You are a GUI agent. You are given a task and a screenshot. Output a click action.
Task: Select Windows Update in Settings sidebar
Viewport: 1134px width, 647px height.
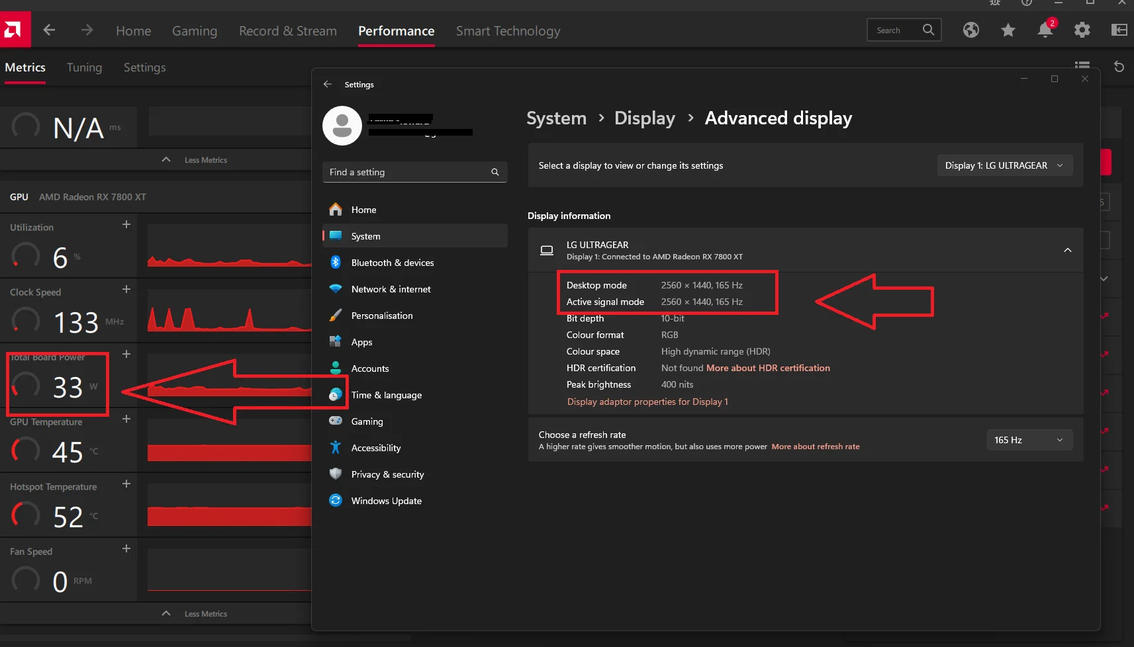414,501
